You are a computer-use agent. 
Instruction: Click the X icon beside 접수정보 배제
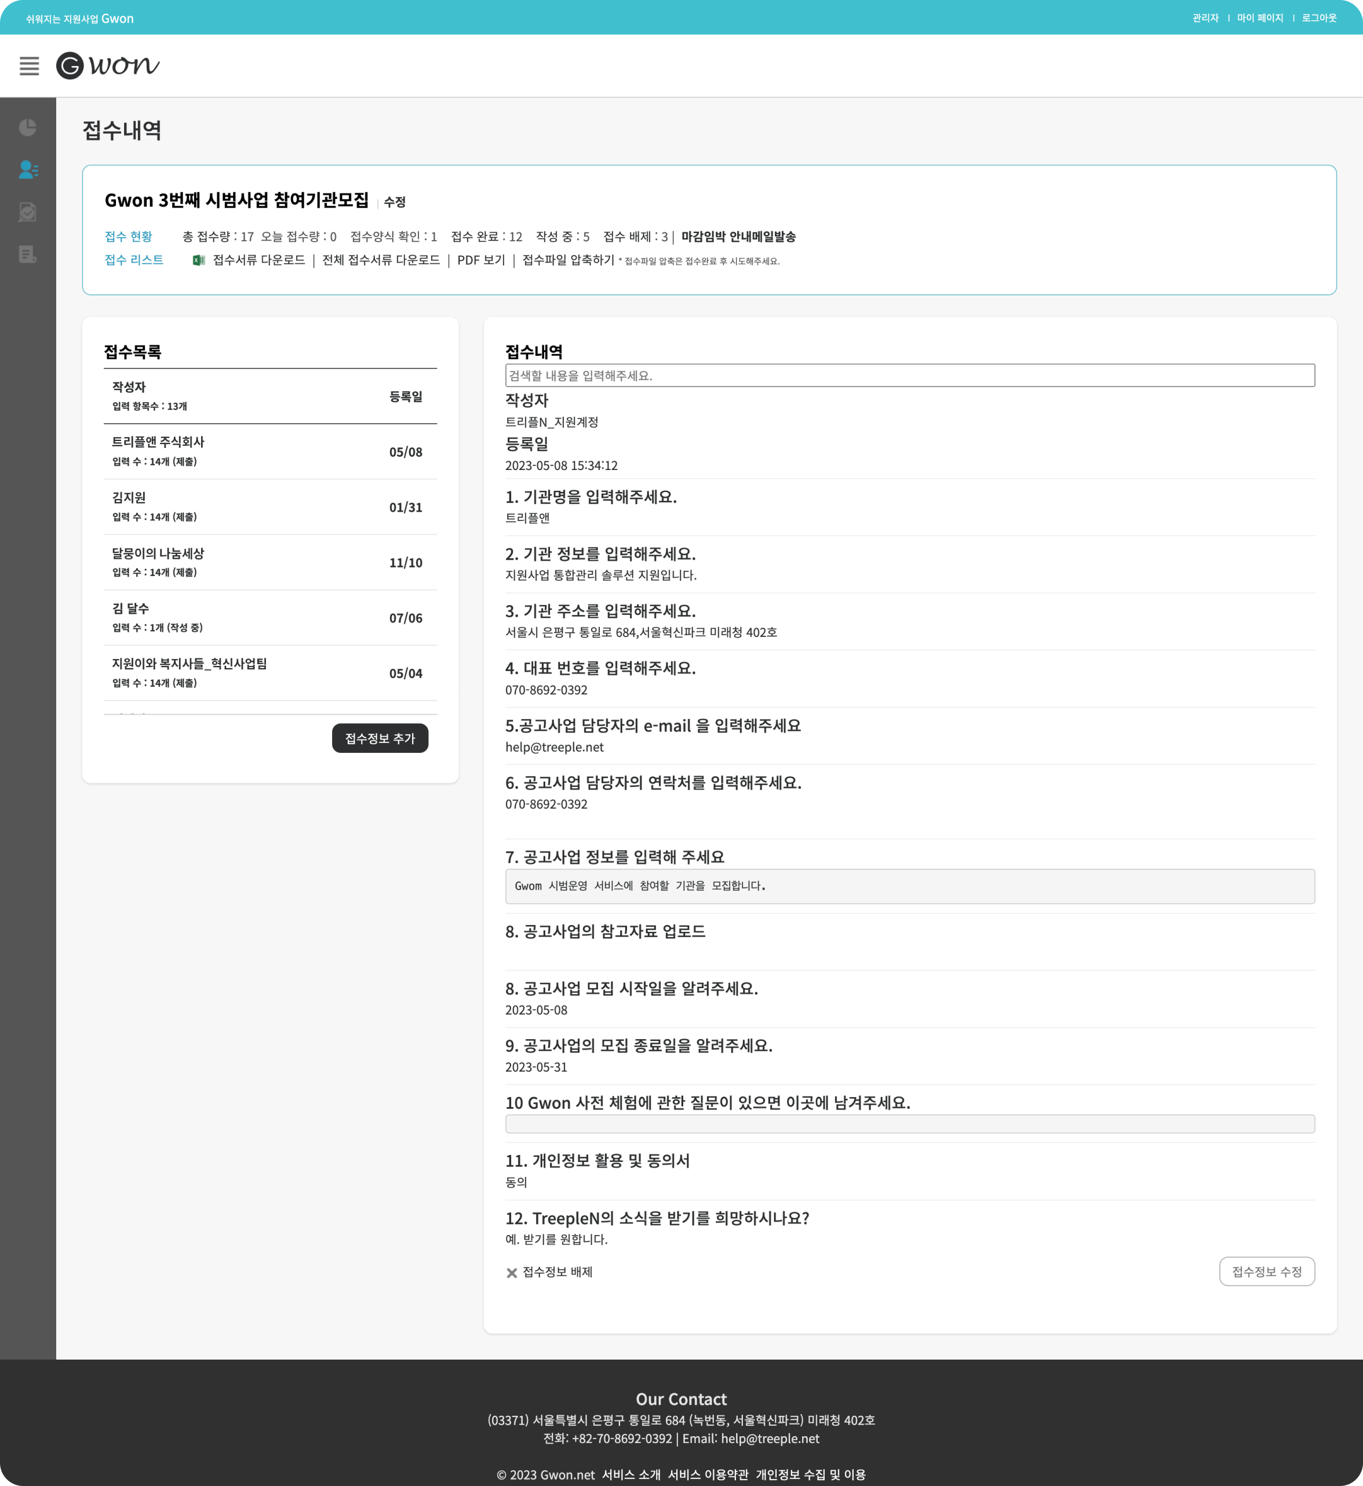[511, 1273]
